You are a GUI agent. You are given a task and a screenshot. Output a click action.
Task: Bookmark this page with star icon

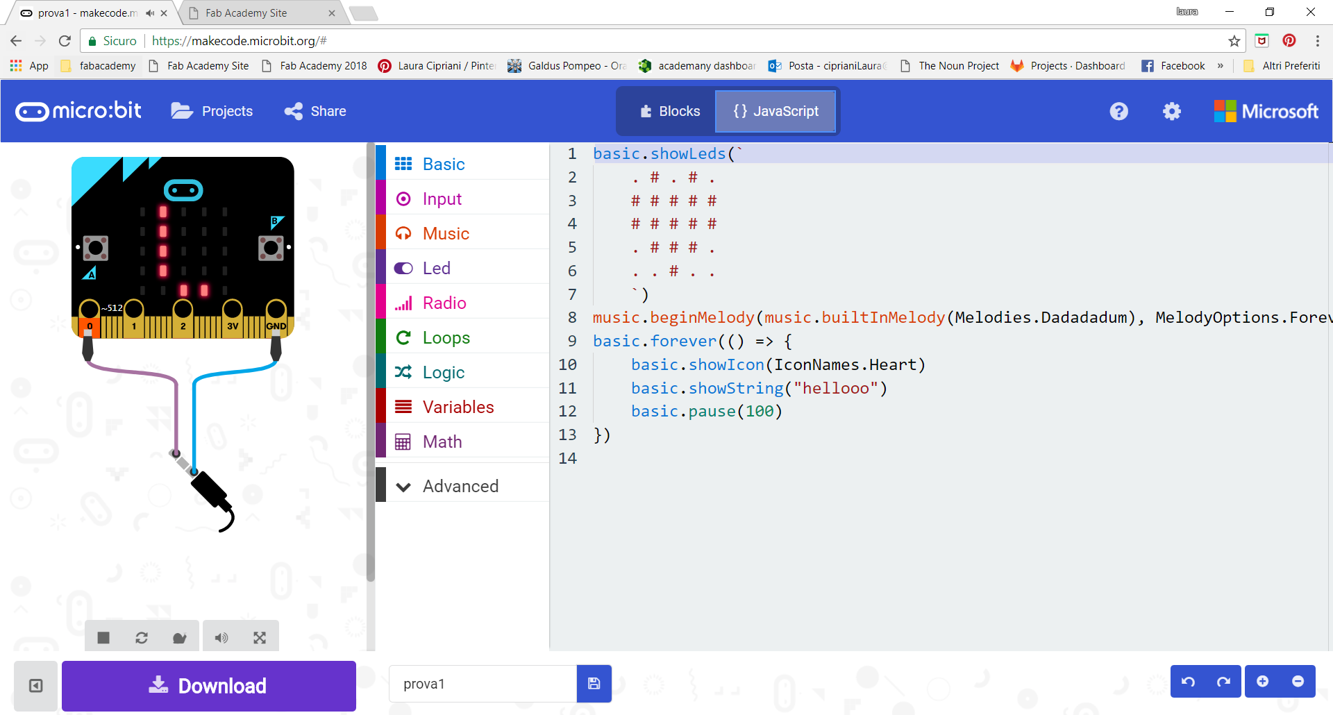point(1234,41)
